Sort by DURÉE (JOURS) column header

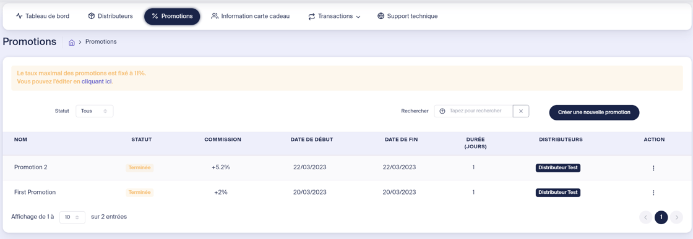476,143
